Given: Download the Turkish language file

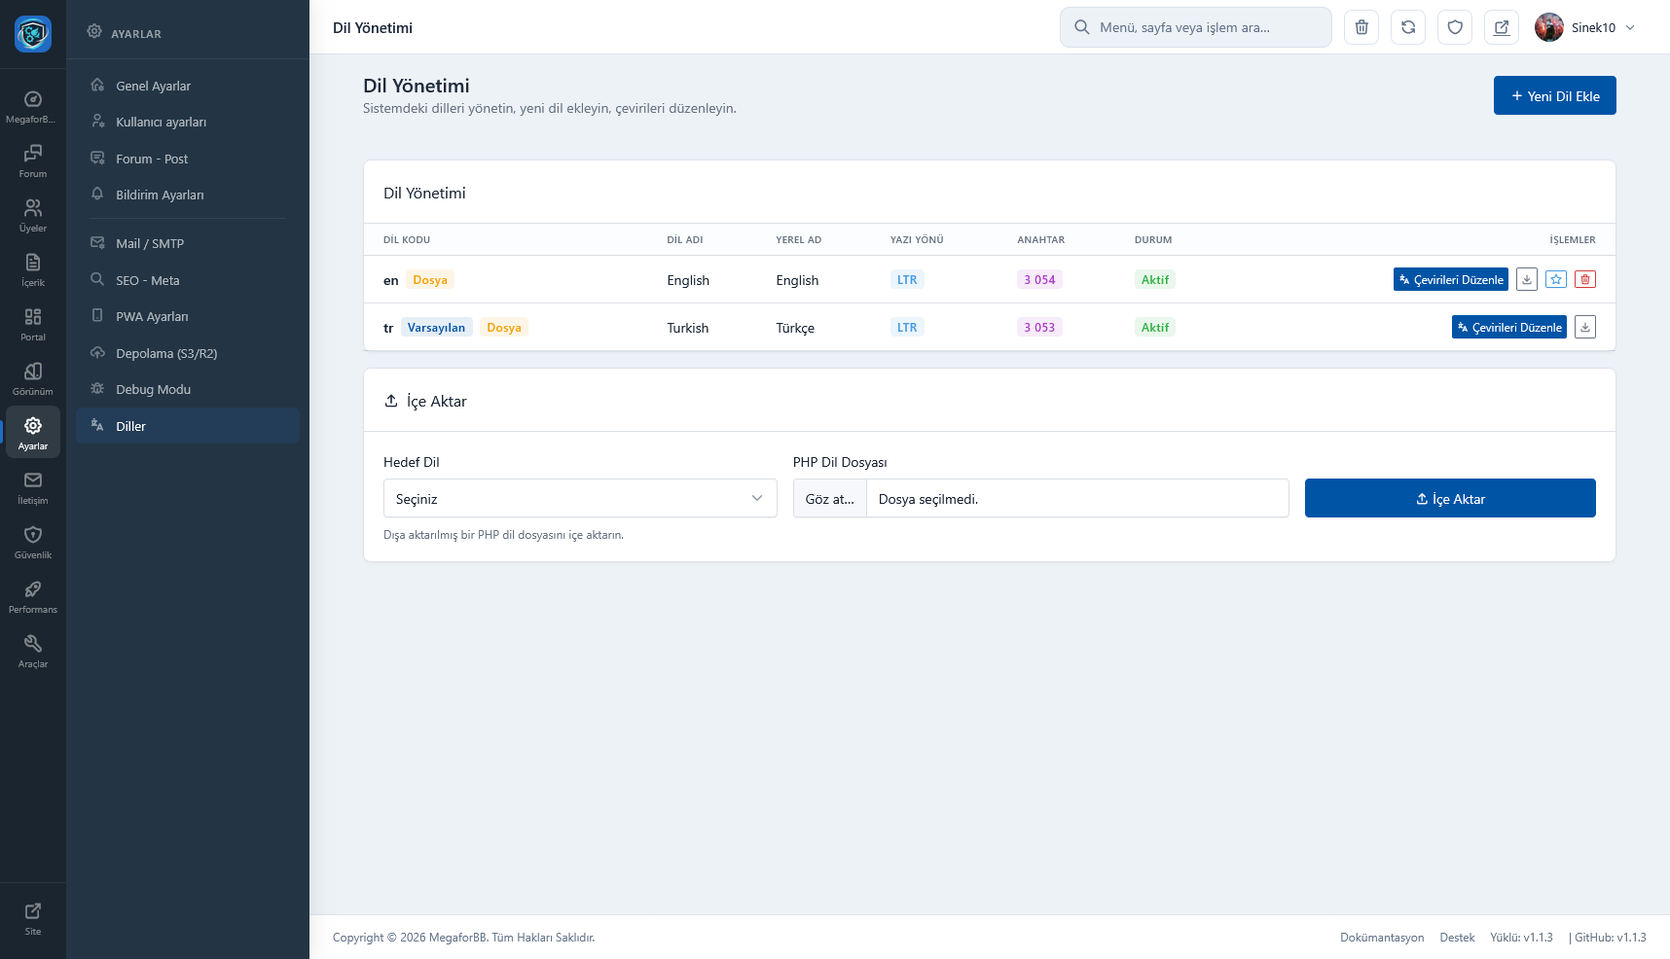Looking at the screenshot, I should (x=1585, y=328).
